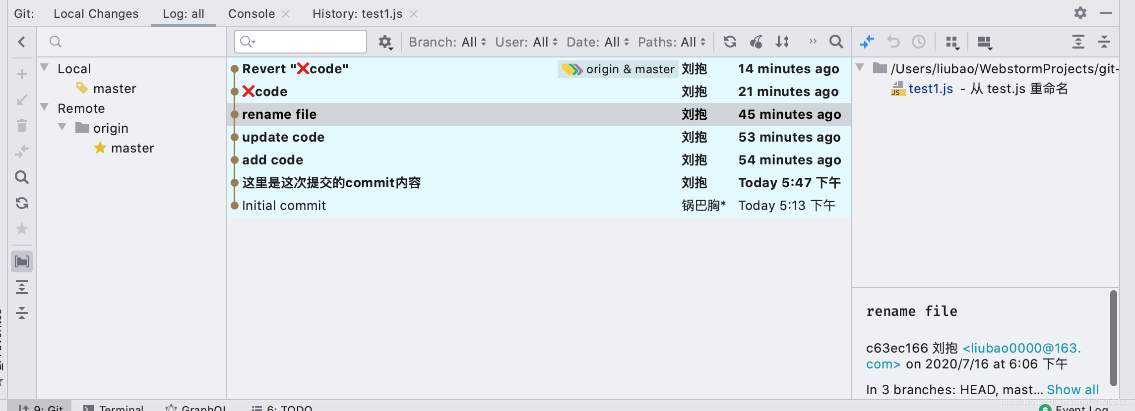The width and height of the screenshot is (1135, 411).
Task: Refresh the commit log
Action: coord(730,42)
